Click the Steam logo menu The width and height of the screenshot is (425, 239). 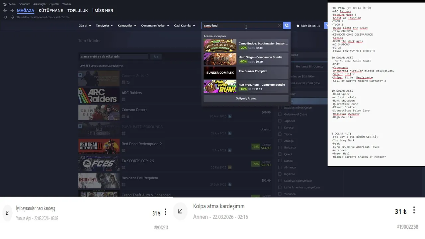(9, 4)
